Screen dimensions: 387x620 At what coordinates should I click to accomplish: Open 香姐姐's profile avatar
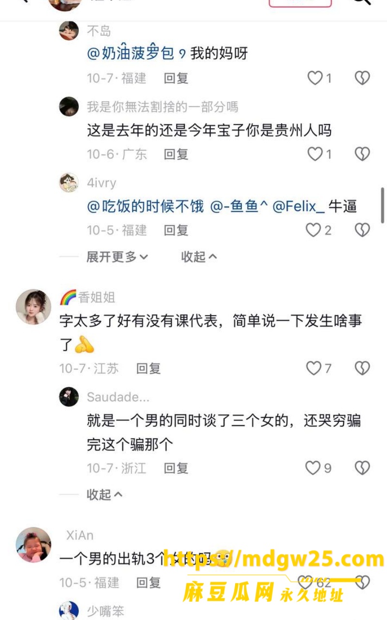tap(33, 307)
